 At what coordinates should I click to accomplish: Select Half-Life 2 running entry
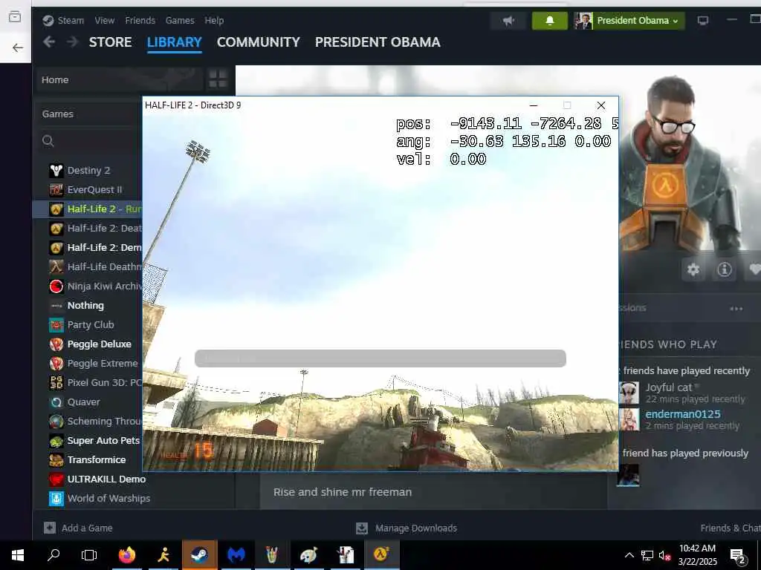[88, 209]
